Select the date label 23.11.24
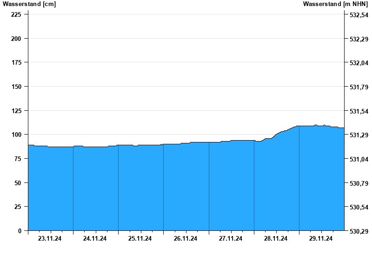The image size is (372, 256). coord(50,238)
